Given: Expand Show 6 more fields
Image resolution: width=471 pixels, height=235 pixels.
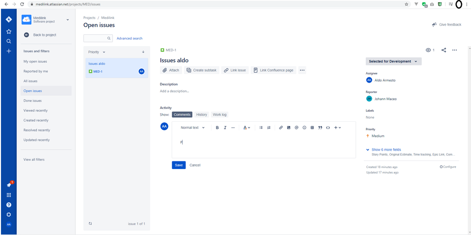Looking at the screenshot, I should pos(386,150).
